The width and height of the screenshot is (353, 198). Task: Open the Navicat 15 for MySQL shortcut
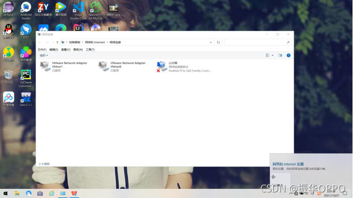coord(95,11)
